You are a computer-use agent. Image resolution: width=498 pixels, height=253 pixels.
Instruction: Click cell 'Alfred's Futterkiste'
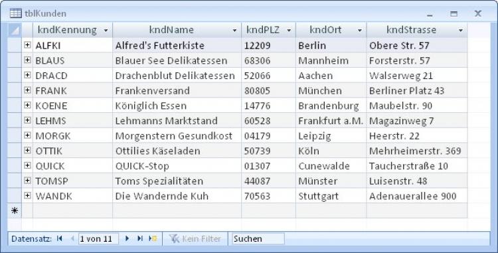coord(177,45)
